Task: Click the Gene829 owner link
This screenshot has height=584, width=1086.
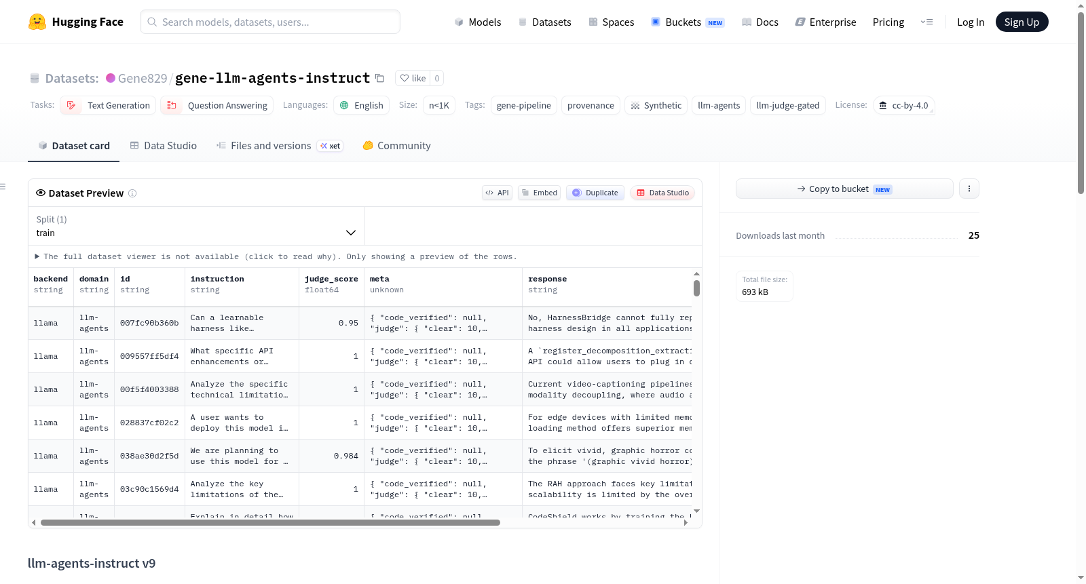Action: (143, 78)
